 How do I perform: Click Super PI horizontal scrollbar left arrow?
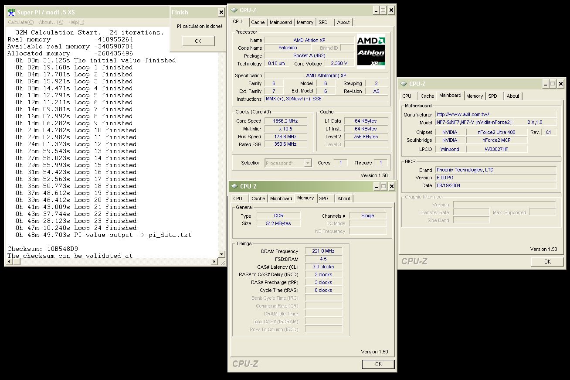point(9,262)
